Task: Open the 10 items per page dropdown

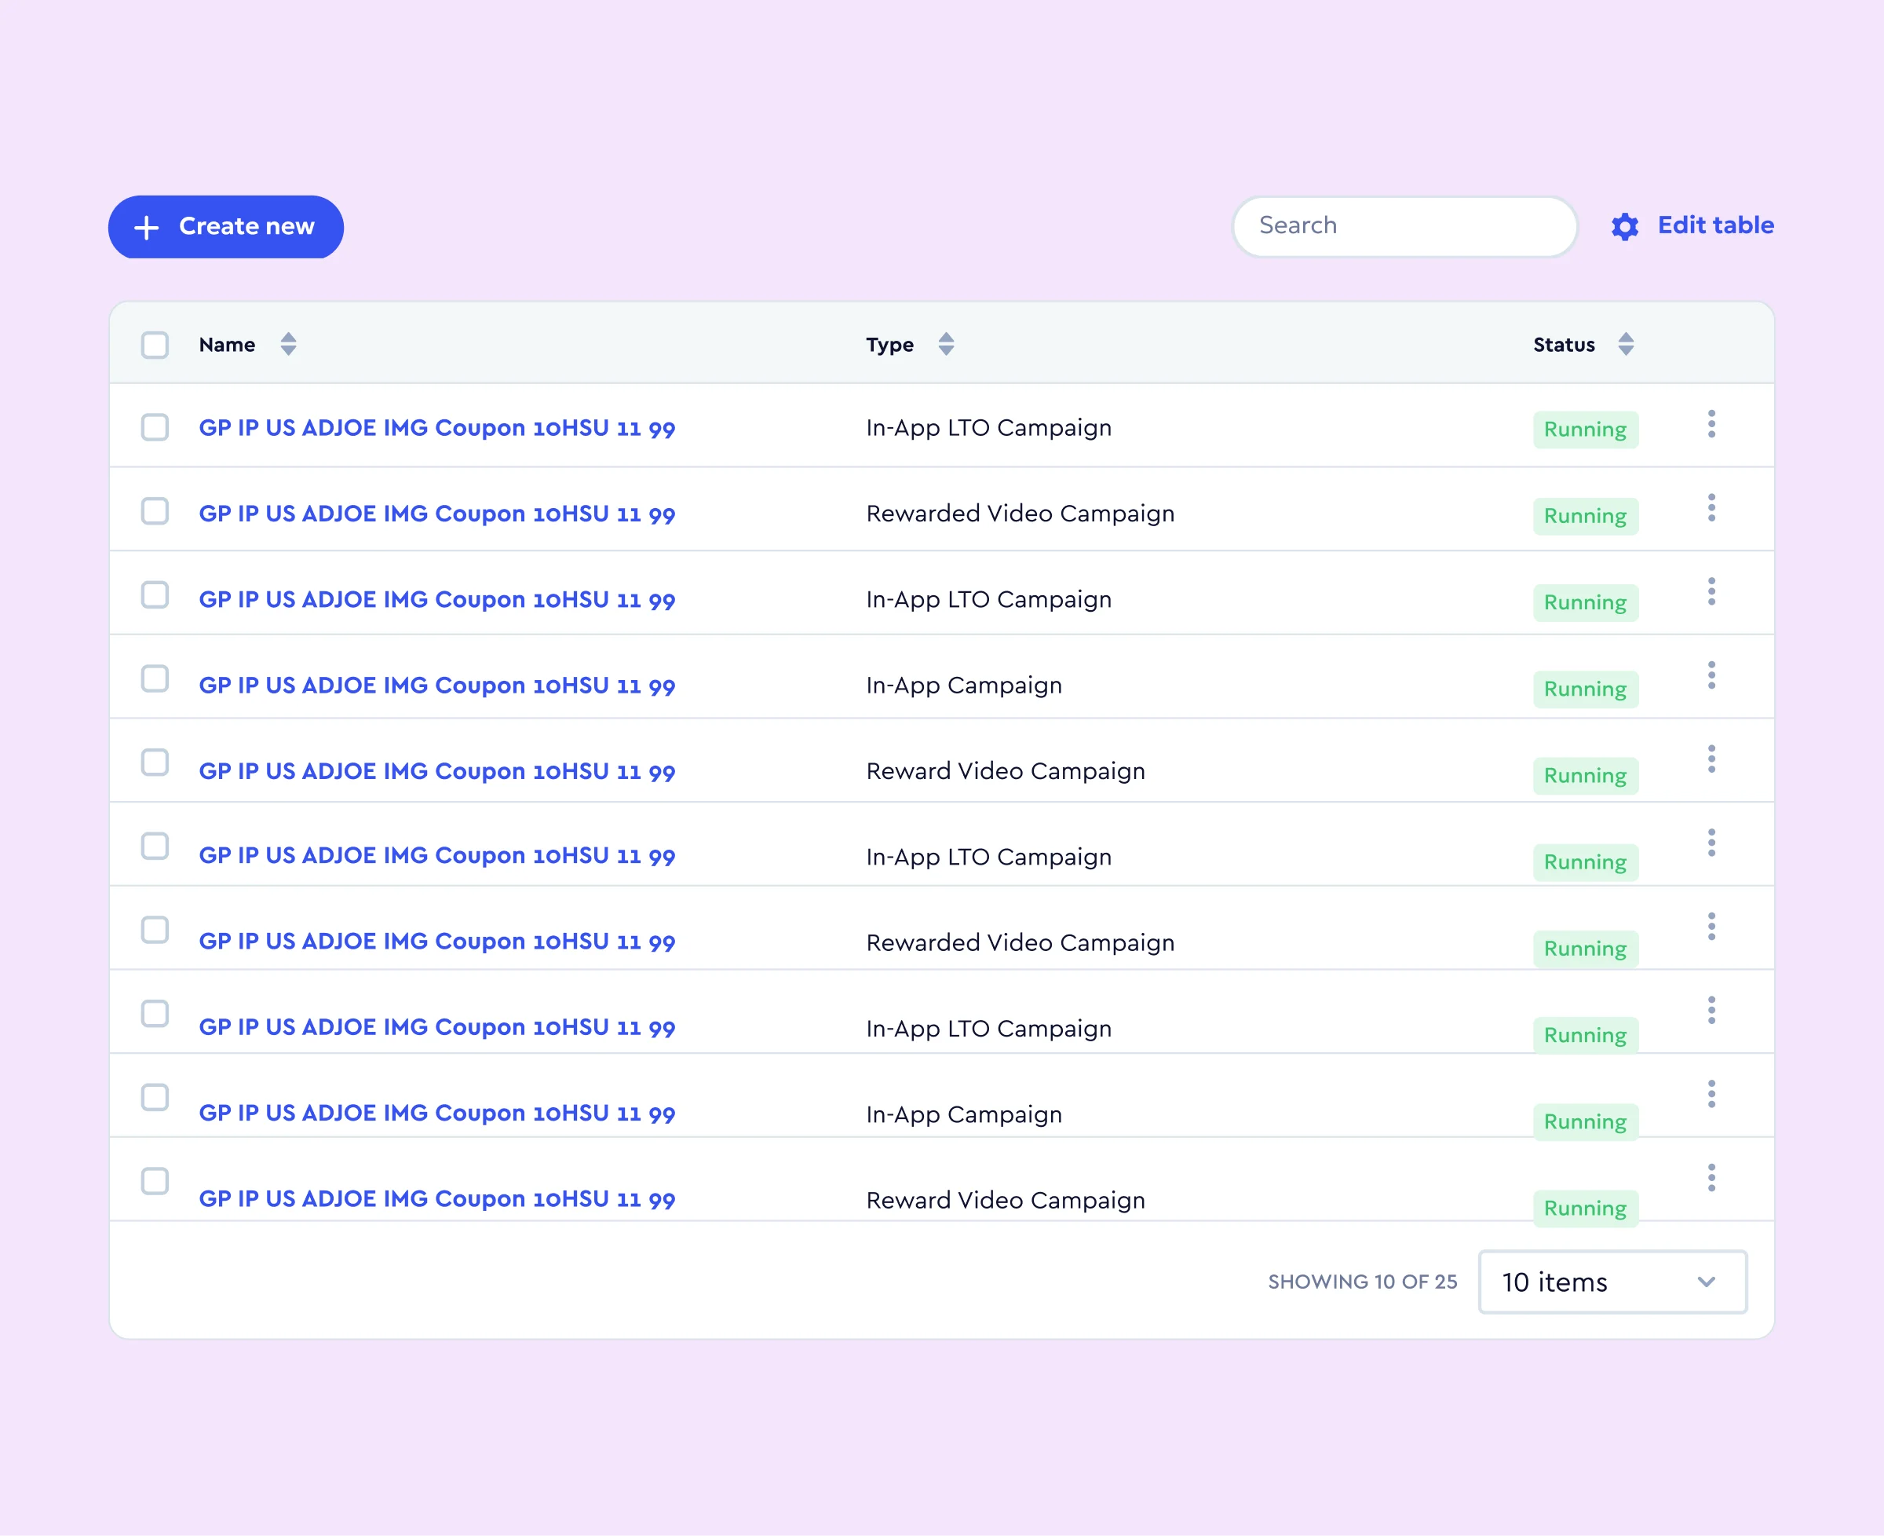Action: [x=1612, y=1282]
